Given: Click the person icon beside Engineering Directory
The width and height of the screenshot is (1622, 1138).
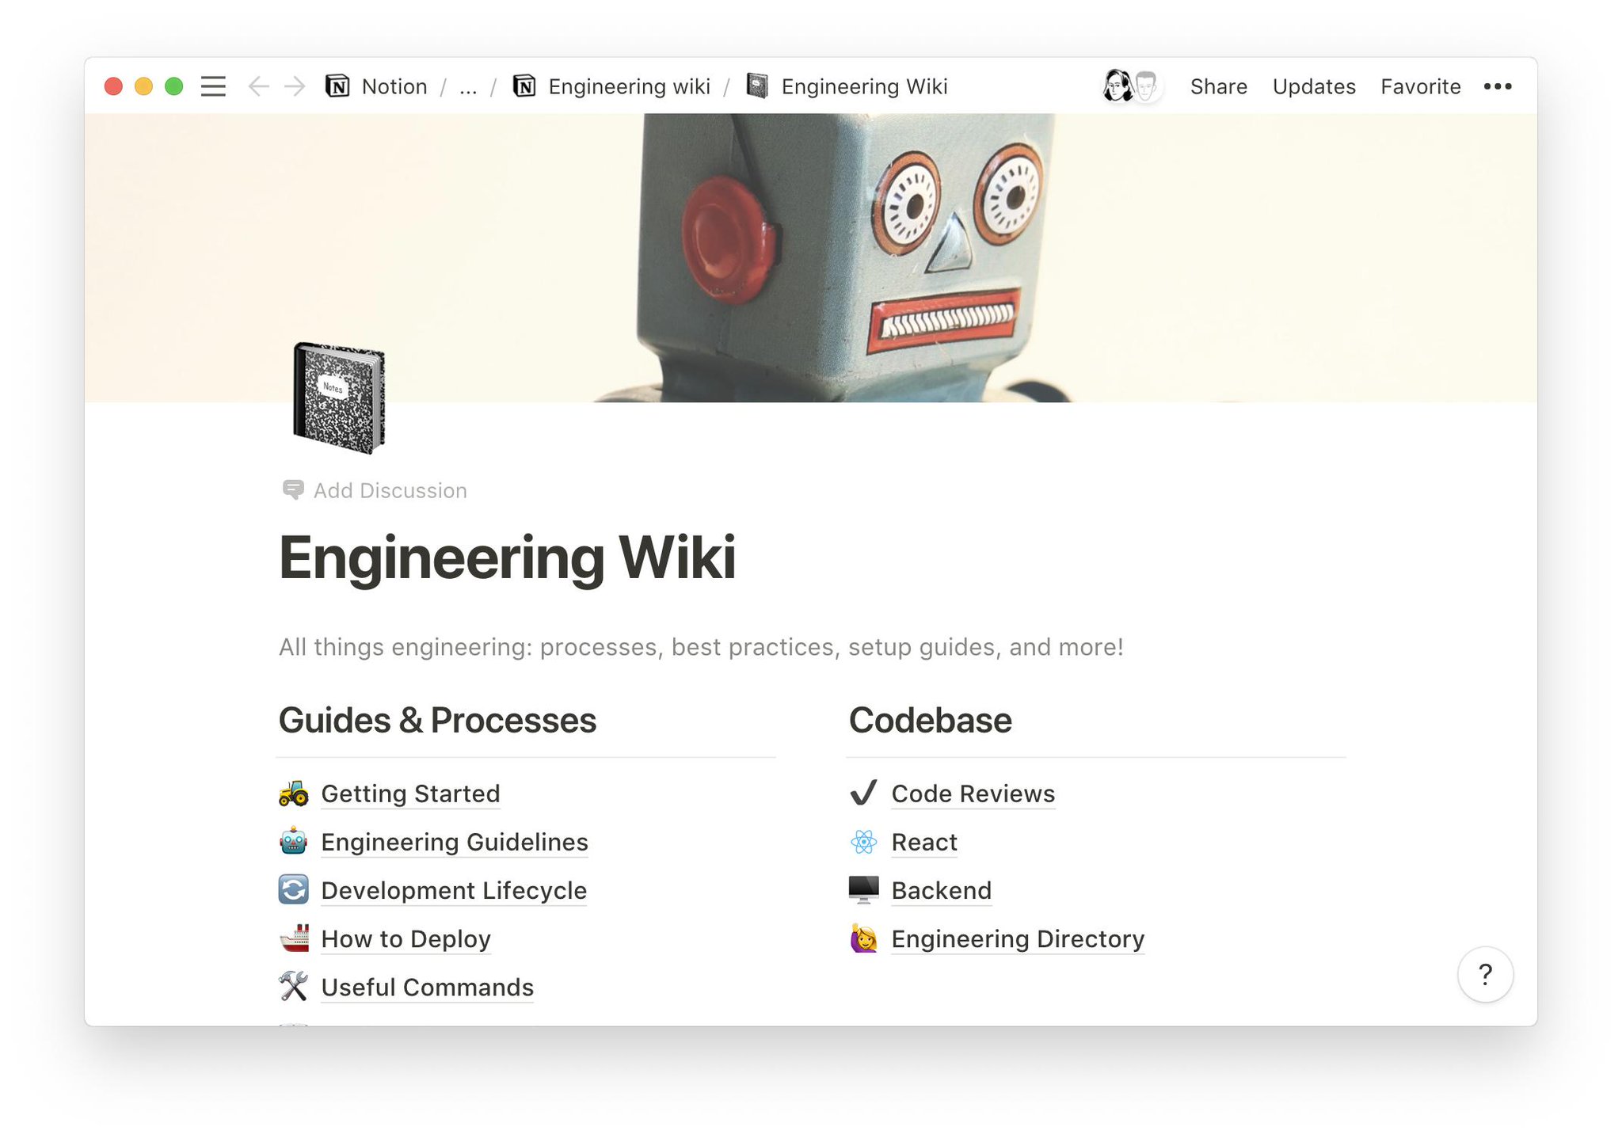Looking at the screenshot, I should point(863,938).
